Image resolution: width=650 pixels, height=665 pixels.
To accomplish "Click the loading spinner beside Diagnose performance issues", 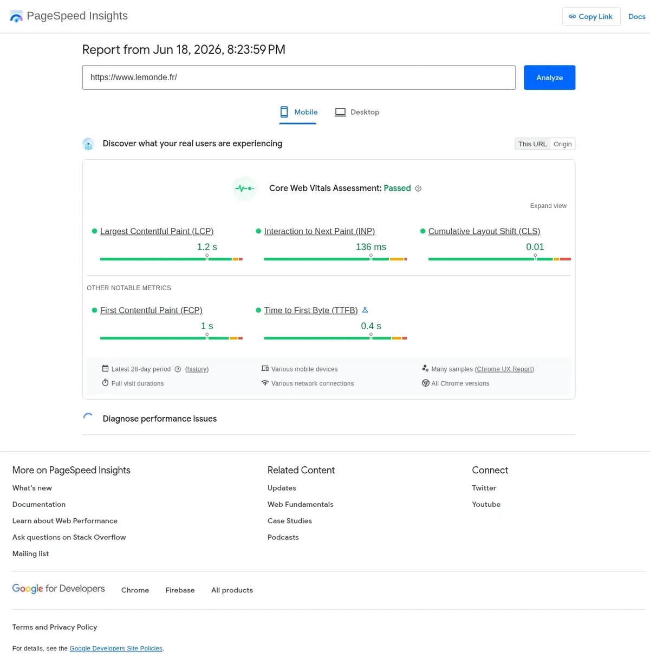I will 88,418.
